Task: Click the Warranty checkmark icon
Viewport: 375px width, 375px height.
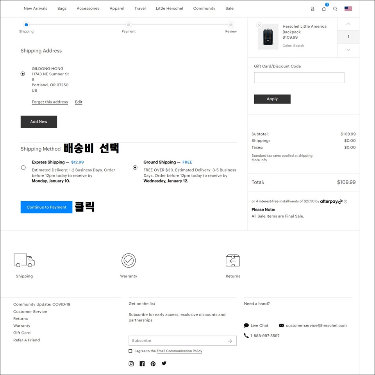Action: 129,261
